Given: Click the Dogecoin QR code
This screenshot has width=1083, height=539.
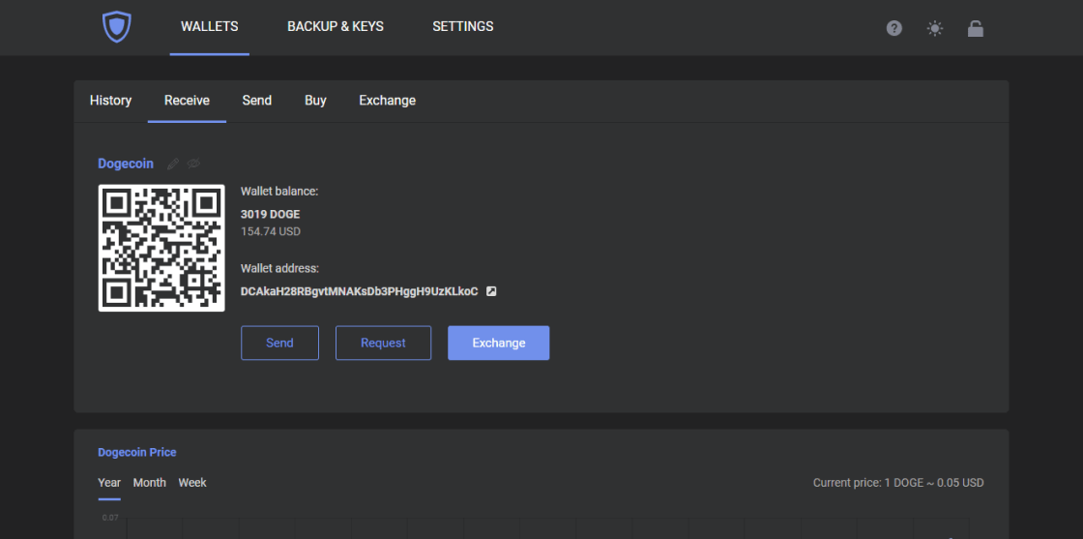Looking at the screenshot, I should 161,248.
